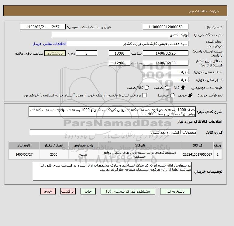Click the delivery province field تهران
Viewport: 234px width, 226px height.
[166, 72]
